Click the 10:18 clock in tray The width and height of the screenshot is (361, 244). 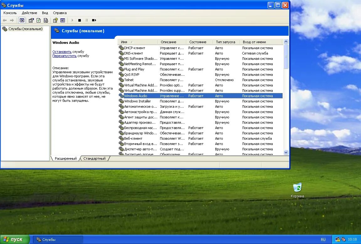(352, 239)
